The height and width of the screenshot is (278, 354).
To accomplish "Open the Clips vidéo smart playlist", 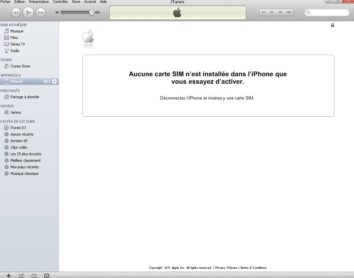I will click(29, 147).
